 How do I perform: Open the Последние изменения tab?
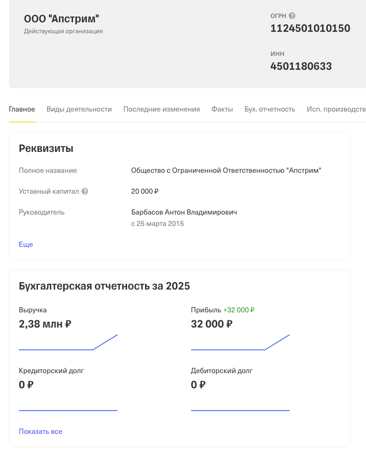point(162,109)
